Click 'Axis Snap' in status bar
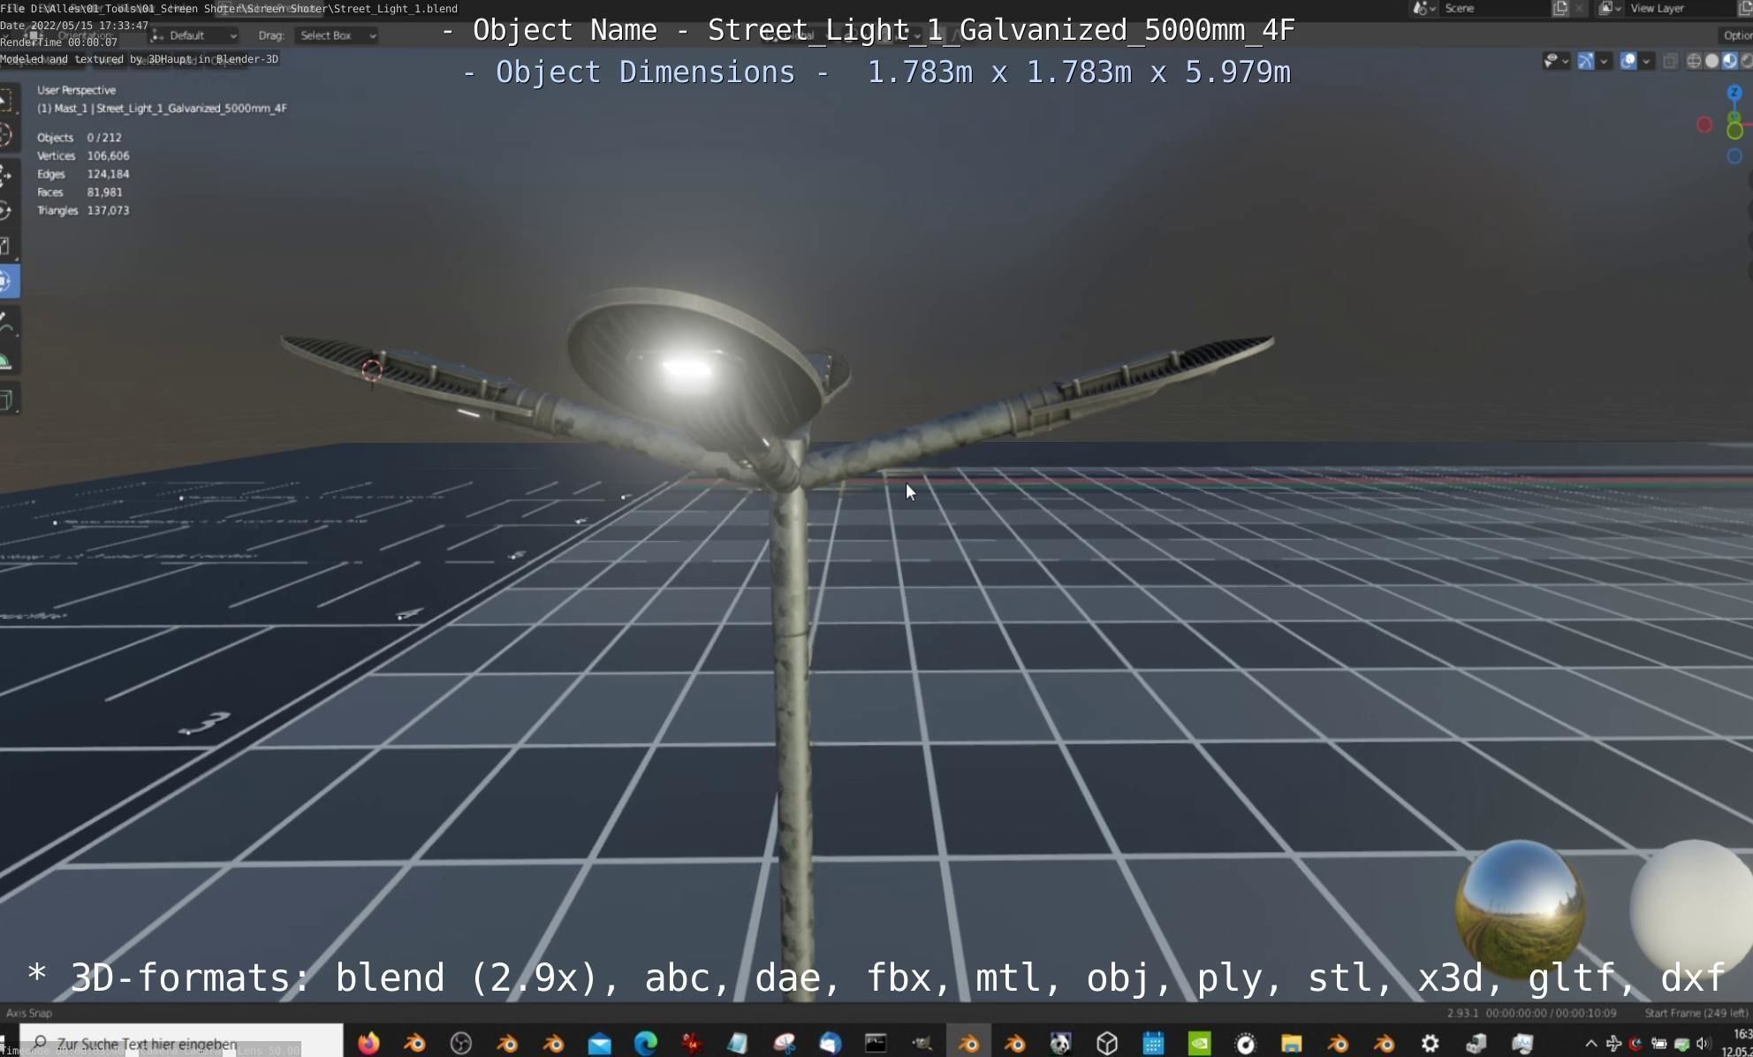The height and width of the screenshot is (1057, 1753). 29,1013
